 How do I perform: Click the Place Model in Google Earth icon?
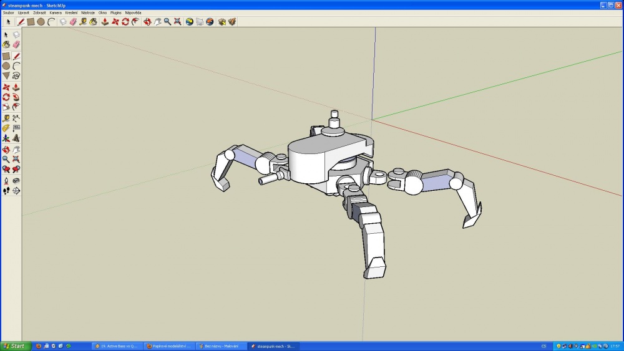click(210, 22)
